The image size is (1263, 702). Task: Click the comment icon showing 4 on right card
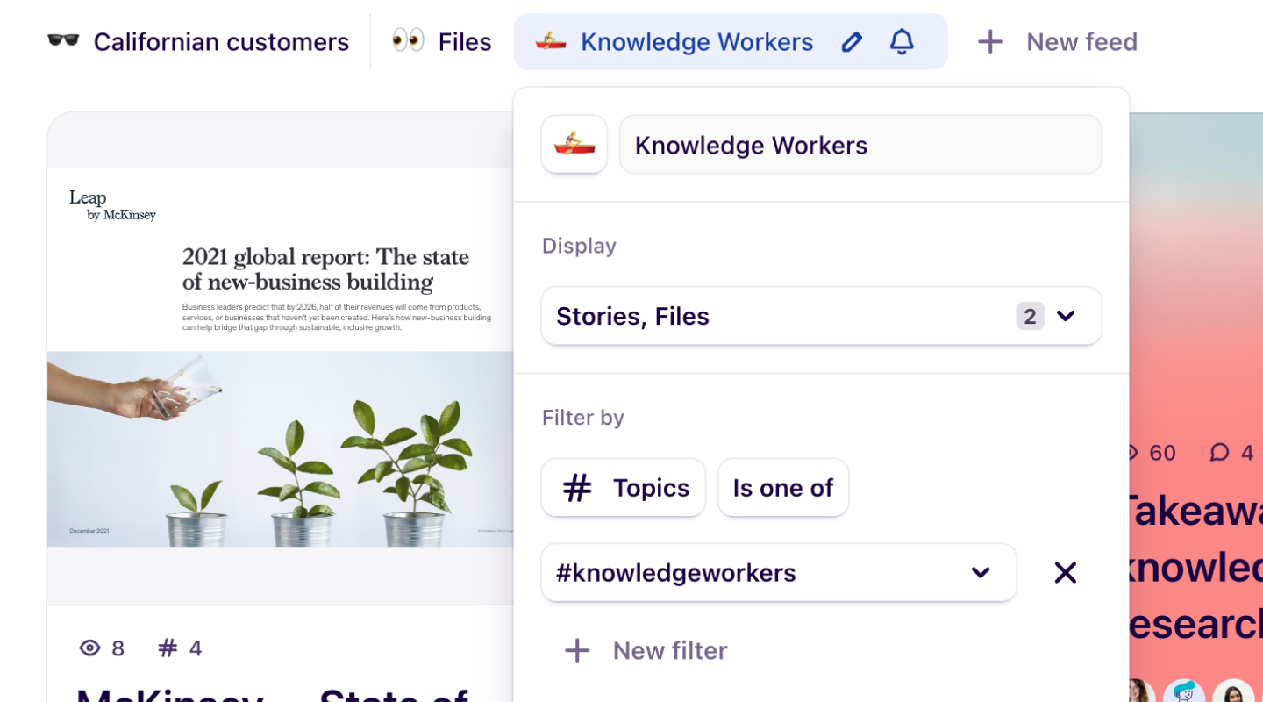[x=1219, y=453]
